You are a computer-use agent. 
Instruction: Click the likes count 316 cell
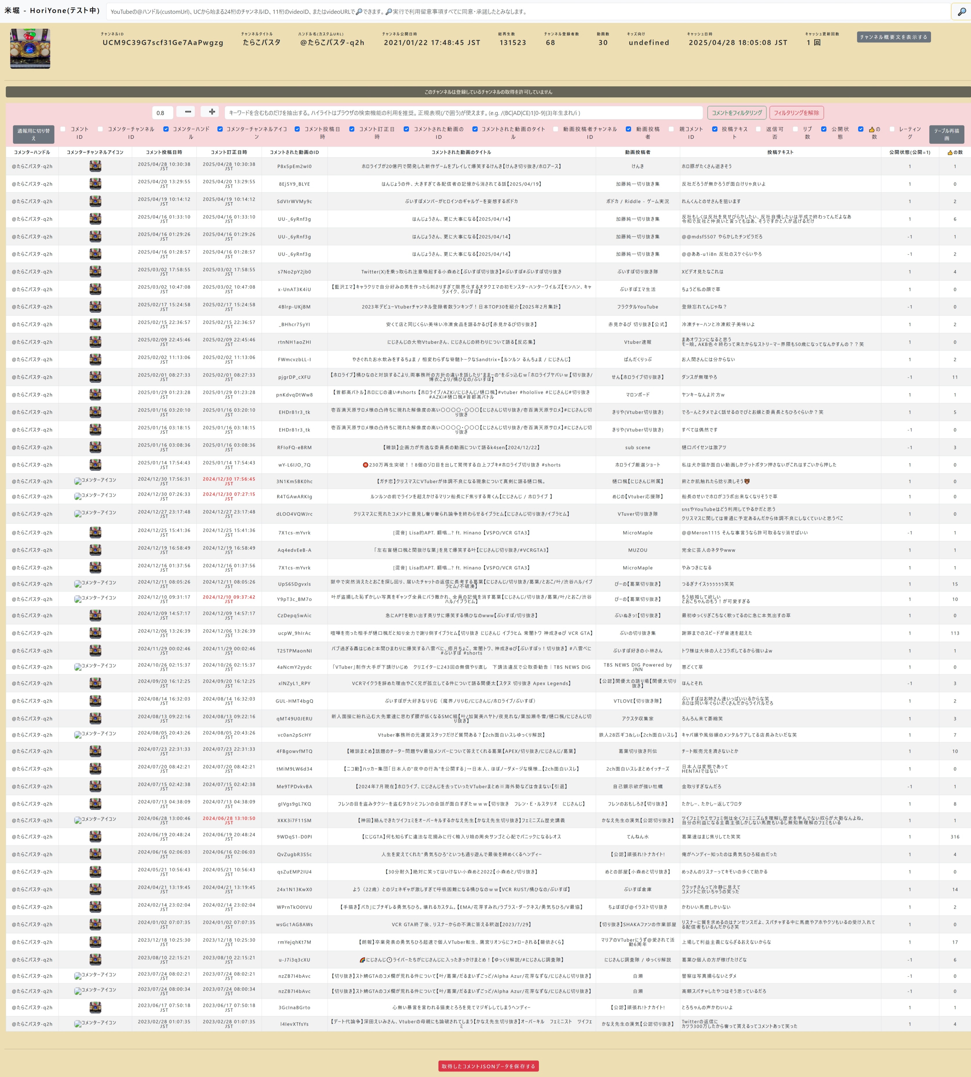[955, 837]
